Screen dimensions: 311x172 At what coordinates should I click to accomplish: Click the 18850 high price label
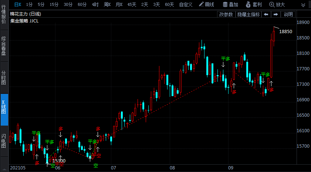(x=285, y=32)
